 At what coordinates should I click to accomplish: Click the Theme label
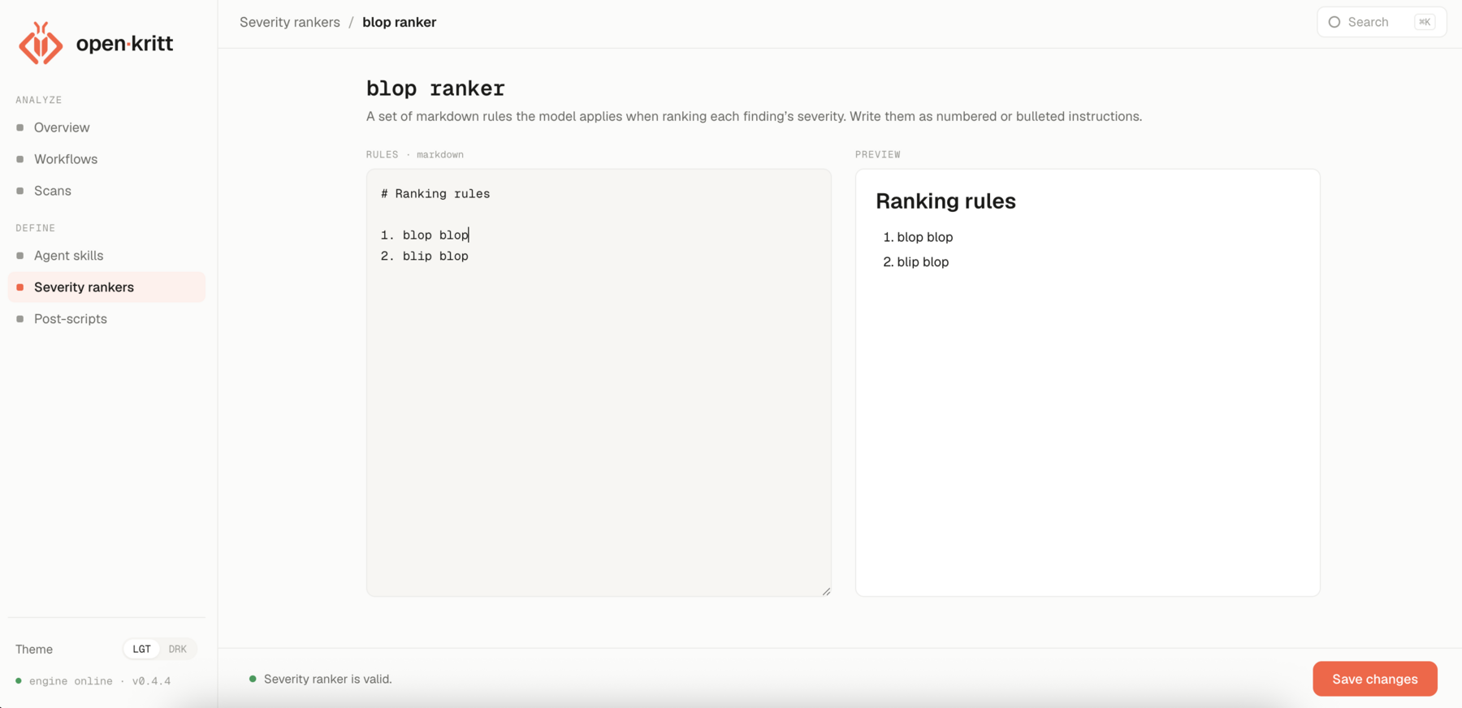pos(34,649)
